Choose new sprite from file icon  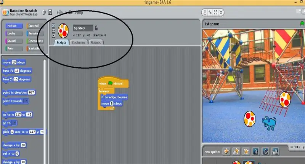pyautogui.click(x=236, y=151)
